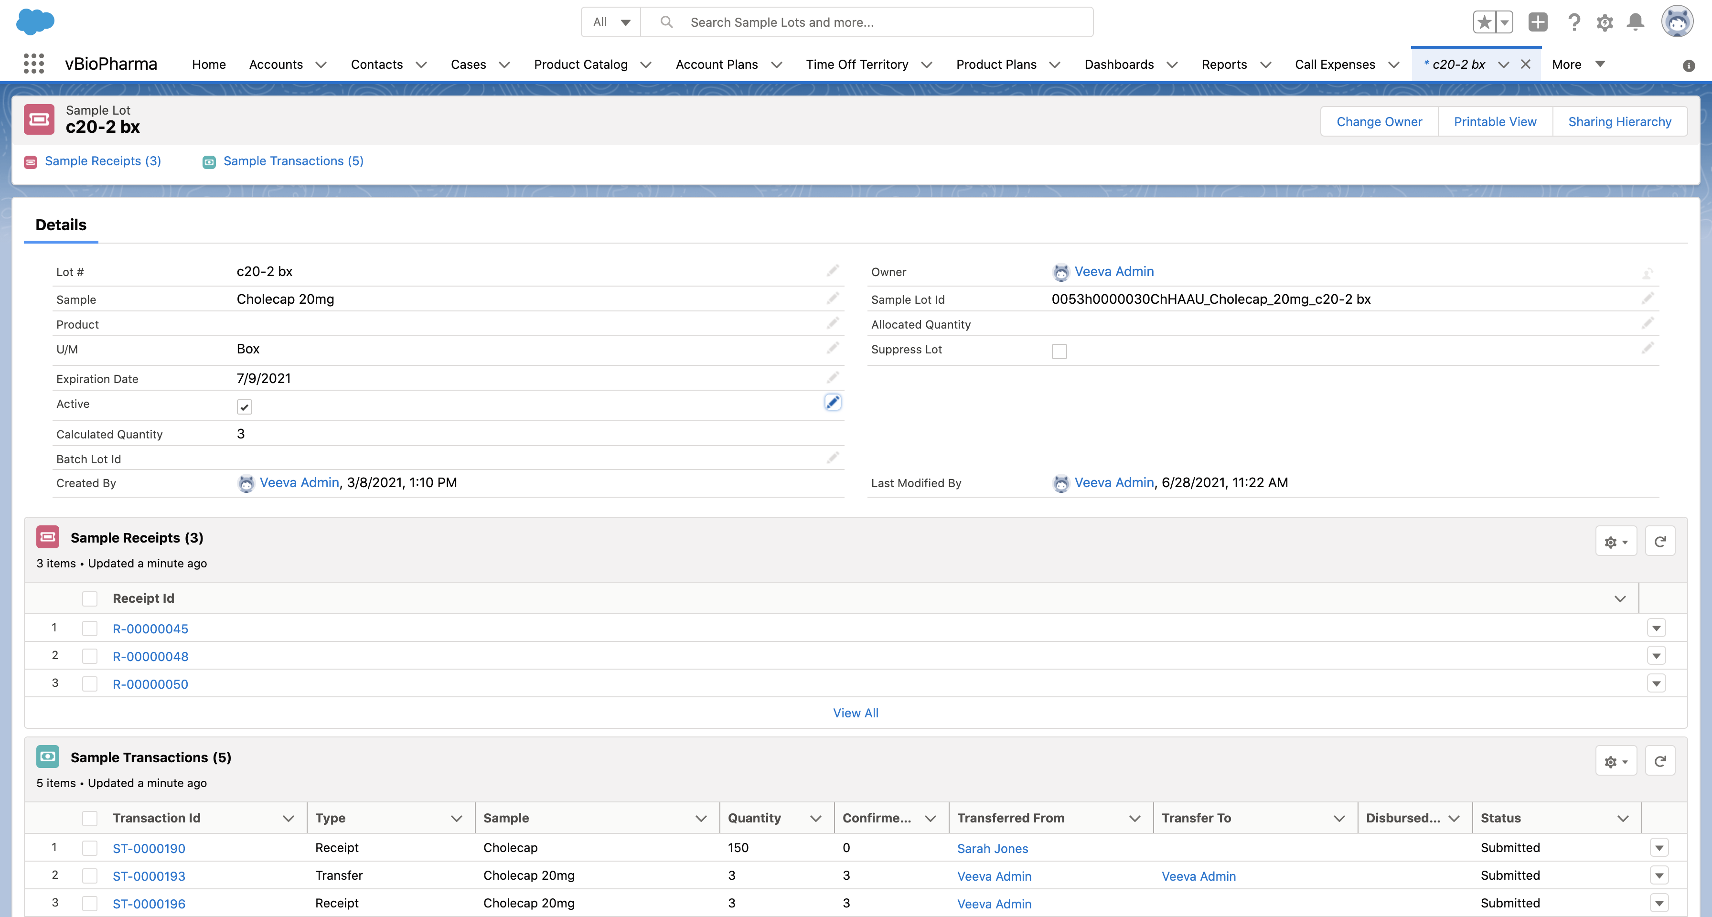Click the Favorites star icon
Image resolution: width=1712 pixels, height=917 pixels.
1483,22
